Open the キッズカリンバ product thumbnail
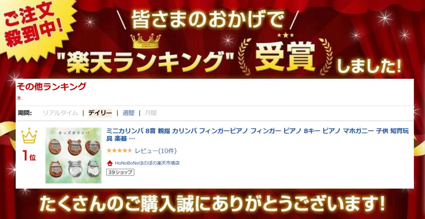Viewport: 425px width, 219px height. [73, 155]
